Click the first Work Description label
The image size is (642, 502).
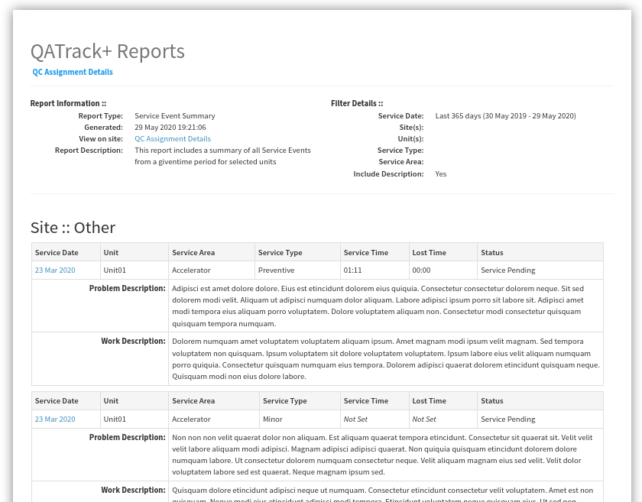click(133, 341)
